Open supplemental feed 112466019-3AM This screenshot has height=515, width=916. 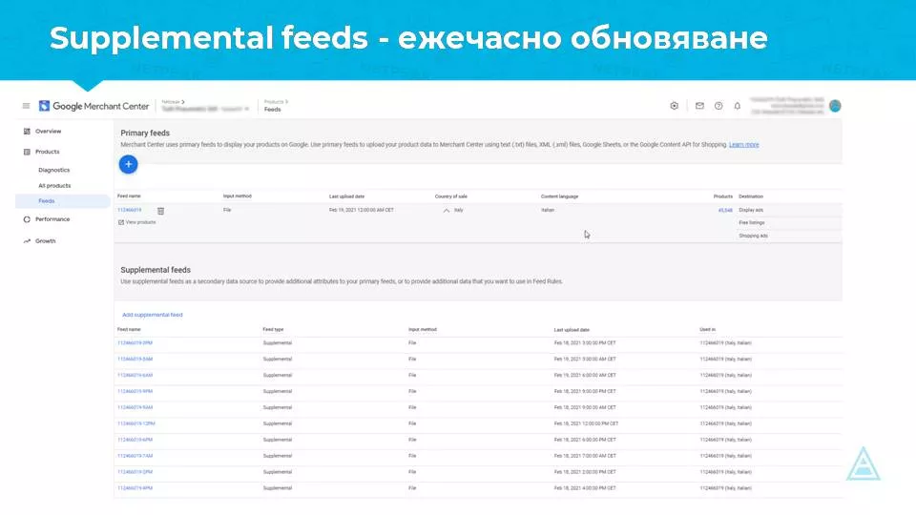click(135, 360)
